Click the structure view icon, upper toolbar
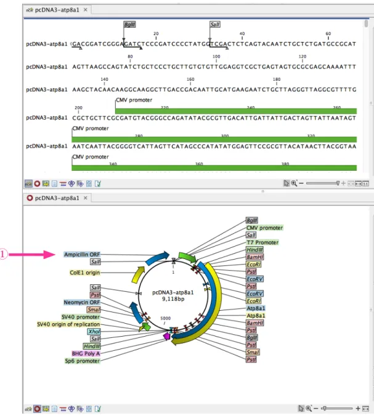This screenshot has height=415, width=374. point(71,183)
